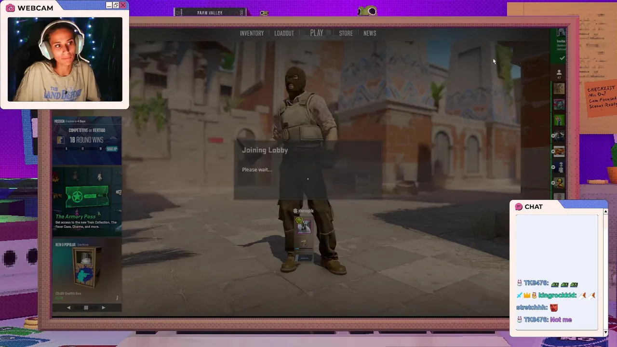Viewport: 617px width, 347px height.
Task: Click the WEBCAM panel camera icon
Action: (x=11, y=8)
